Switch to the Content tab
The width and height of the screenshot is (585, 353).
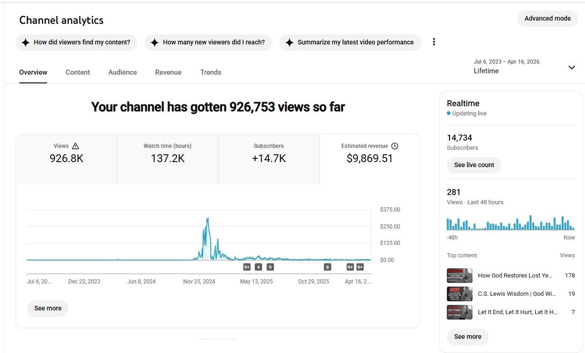[x=78, y=72]
